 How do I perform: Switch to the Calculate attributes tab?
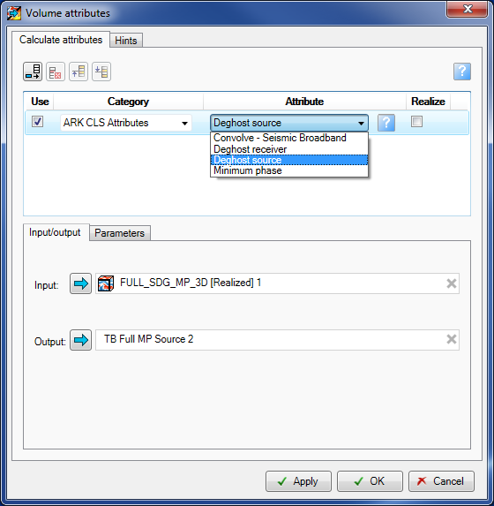(61, 40)
